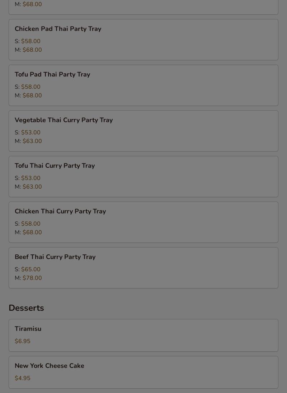Open the Beef Thai Curry Party Tray item
Image resolution: width=287 pixels, height=393 pixels.
click(x=55, y=257)
